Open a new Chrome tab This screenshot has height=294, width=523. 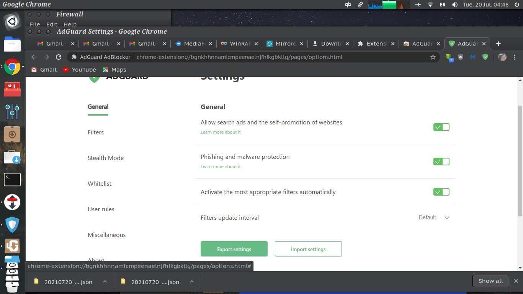(498, 44)
